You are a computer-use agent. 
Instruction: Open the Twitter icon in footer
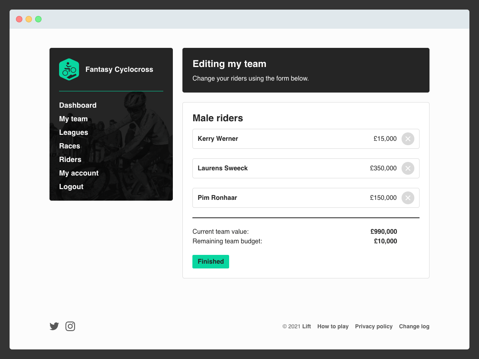[x=54, y=326]
